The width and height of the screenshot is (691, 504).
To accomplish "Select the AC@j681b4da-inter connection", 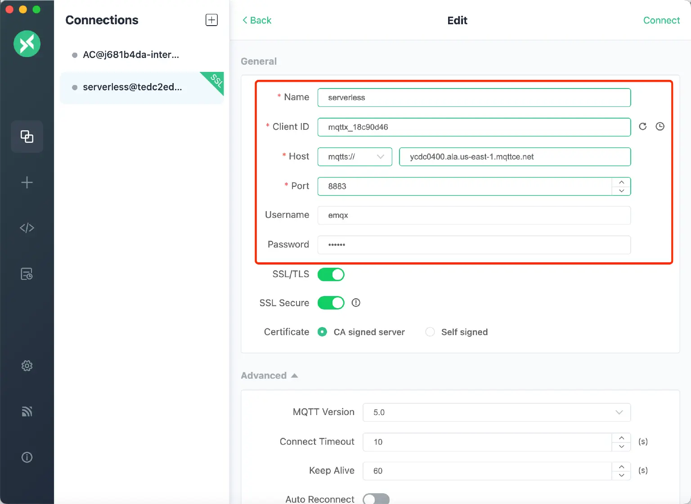I will 130,55.
